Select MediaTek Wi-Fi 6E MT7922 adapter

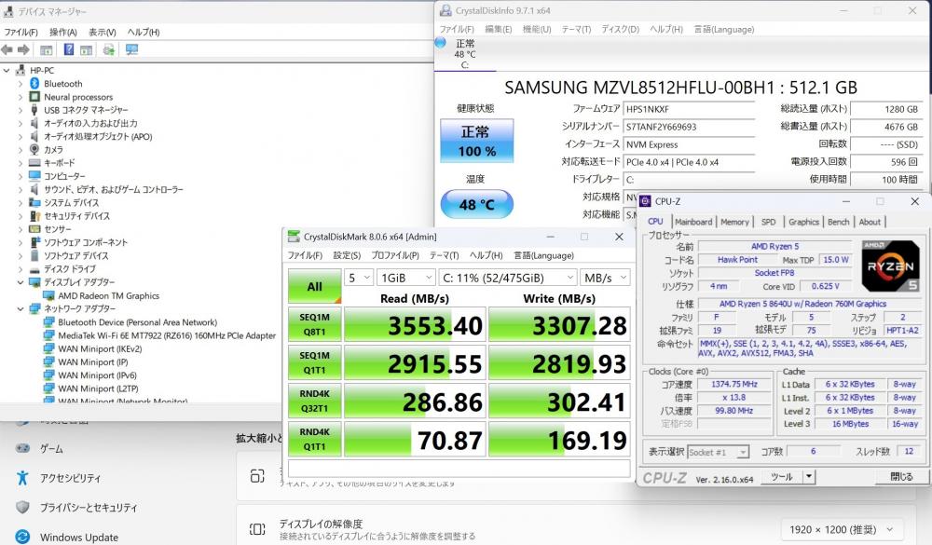point(166,335)
